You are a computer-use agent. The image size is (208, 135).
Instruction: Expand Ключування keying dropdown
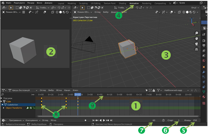pyautogui.click(x=33, y=120)
